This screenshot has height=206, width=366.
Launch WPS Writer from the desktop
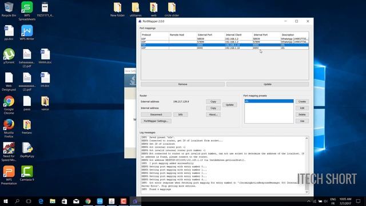[27, 33]
